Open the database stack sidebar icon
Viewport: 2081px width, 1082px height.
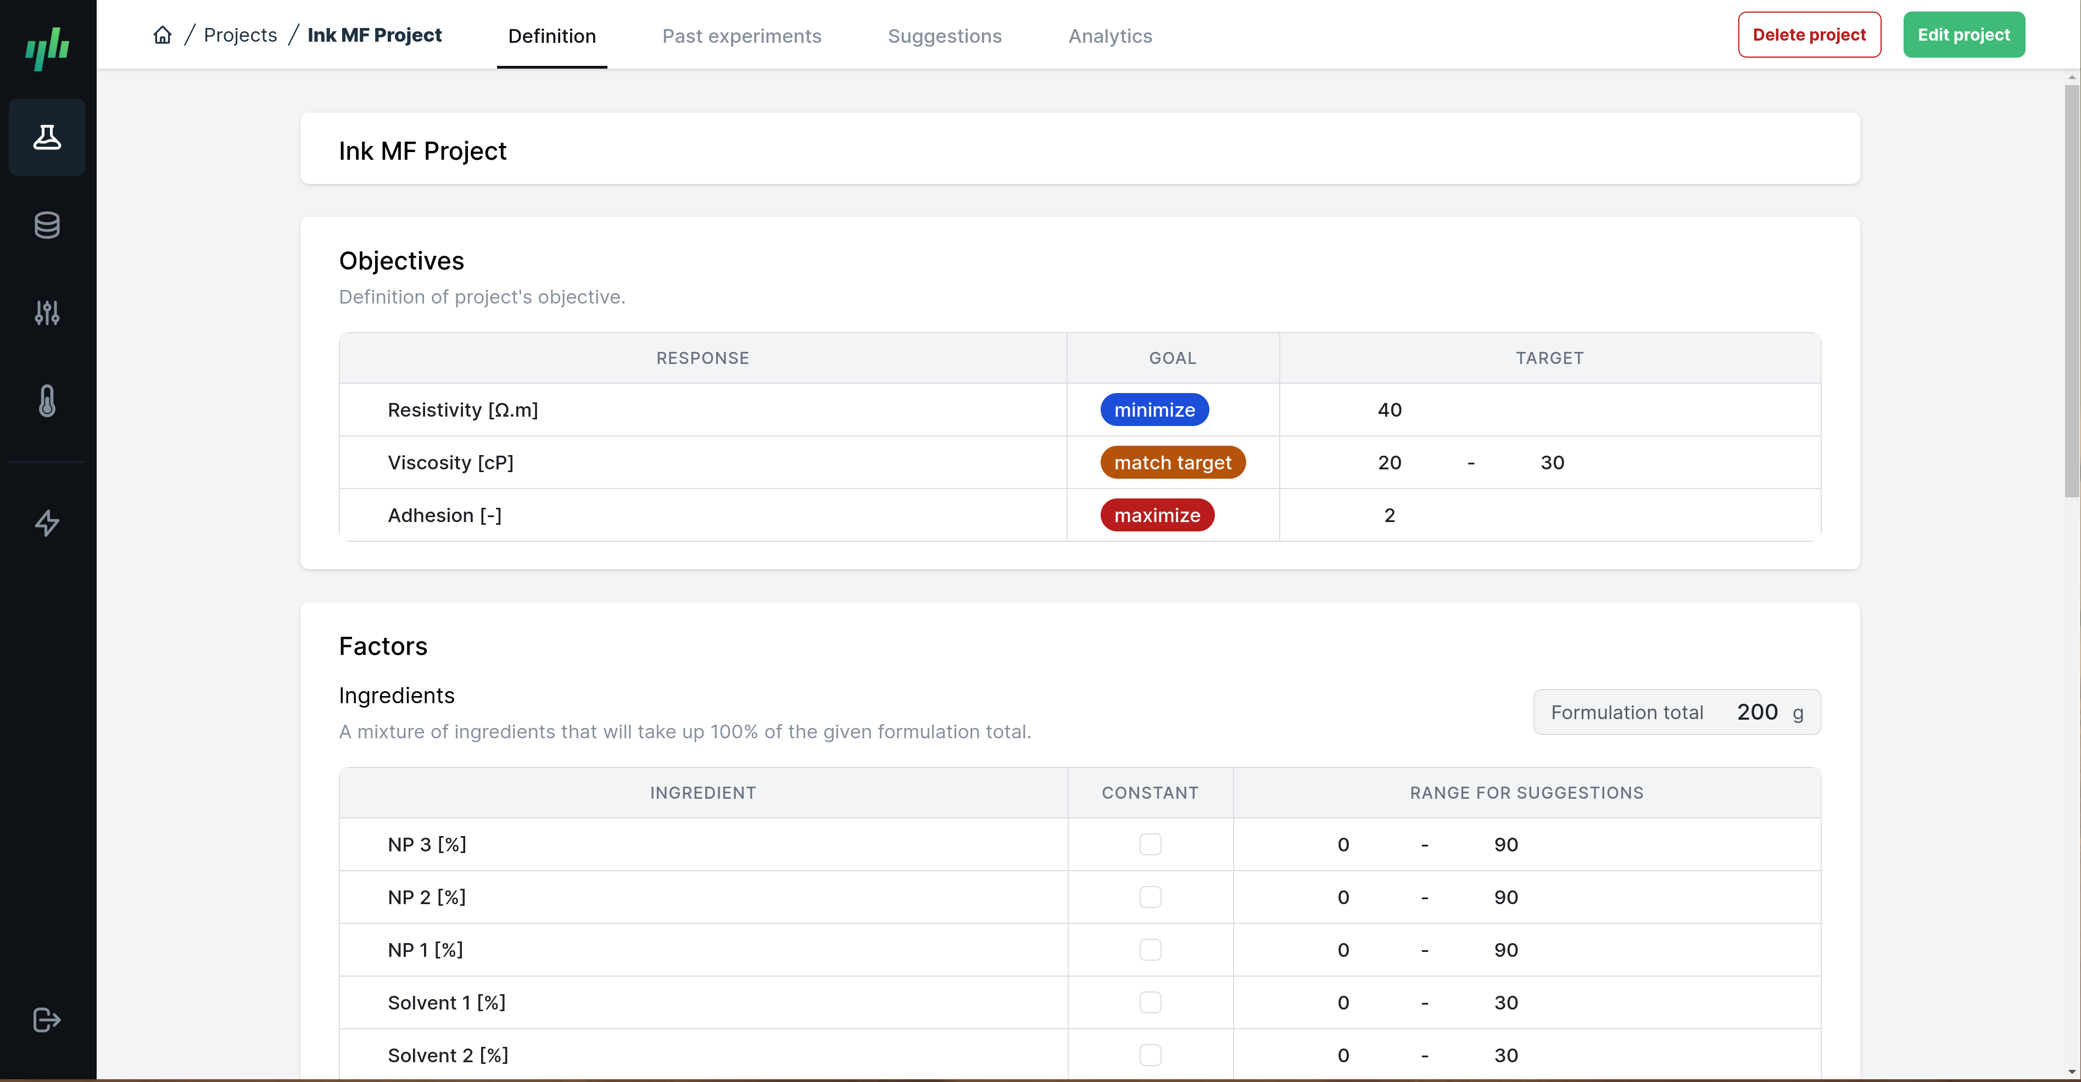(x=47, y=225)
